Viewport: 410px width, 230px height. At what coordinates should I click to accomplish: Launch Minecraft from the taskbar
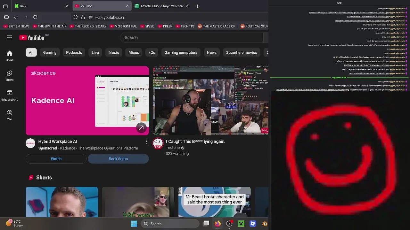coord(241,224)
